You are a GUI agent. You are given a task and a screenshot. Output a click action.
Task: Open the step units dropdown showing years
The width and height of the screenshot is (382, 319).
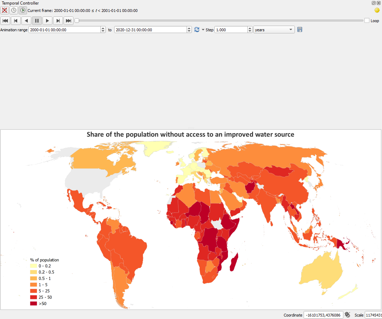274,30
